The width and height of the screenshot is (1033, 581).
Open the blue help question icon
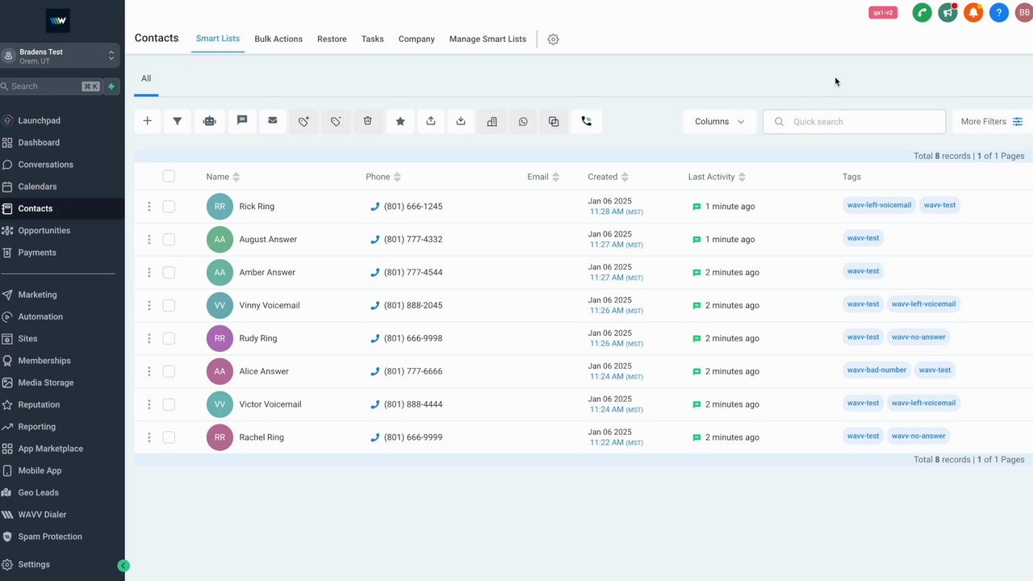coord(999,12)
